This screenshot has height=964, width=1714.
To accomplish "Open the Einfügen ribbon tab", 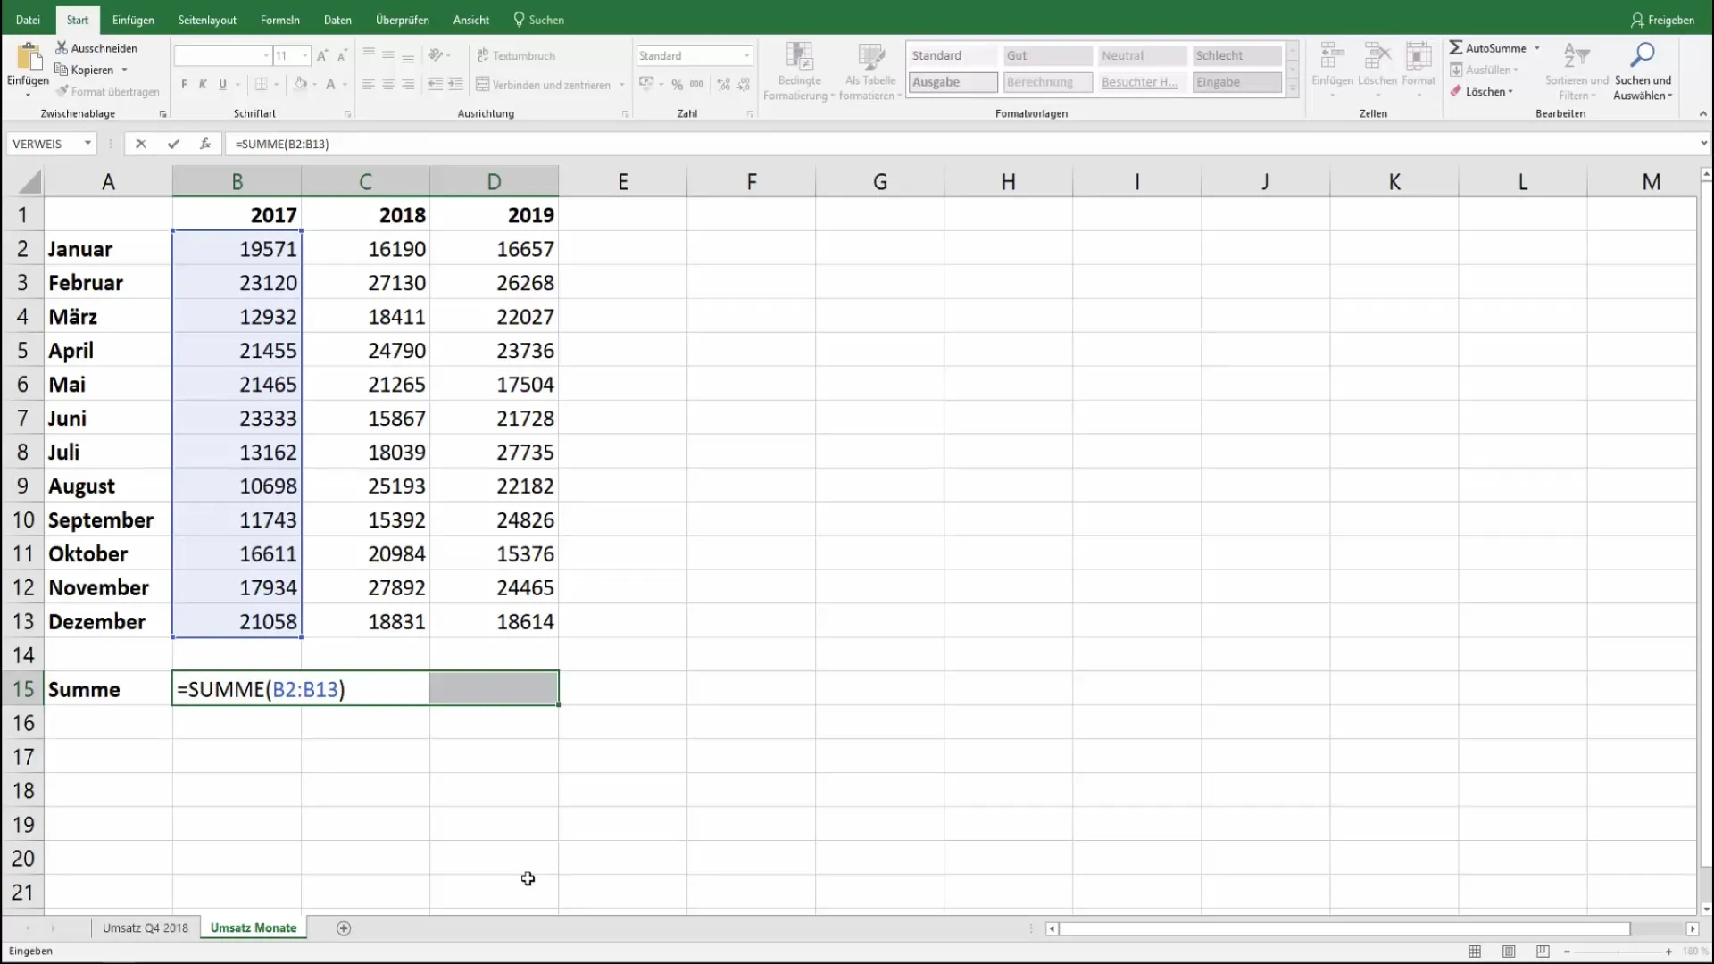I will (133, 20).
